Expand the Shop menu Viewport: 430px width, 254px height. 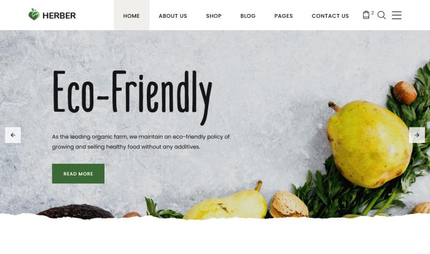pos(214,16)
